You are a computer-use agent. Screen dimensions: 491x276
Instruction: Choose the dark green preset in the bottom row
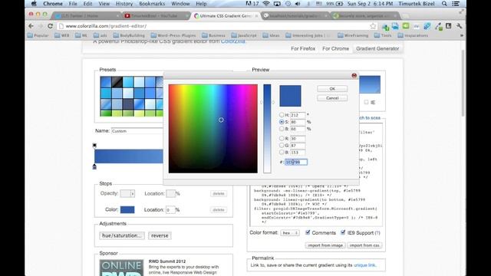106,113
